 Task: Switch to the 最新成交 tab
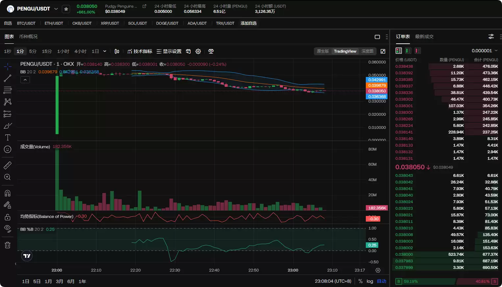pos(424,36)
